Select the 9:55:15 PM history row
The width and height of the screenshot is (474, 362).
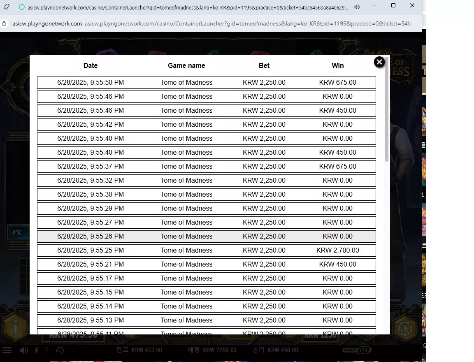(x=207, y=292)
